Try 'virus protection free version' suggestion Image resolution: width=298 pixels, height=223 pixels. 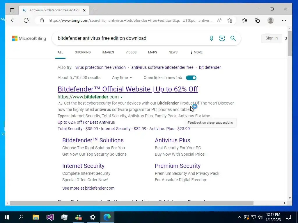coord(100,67)
